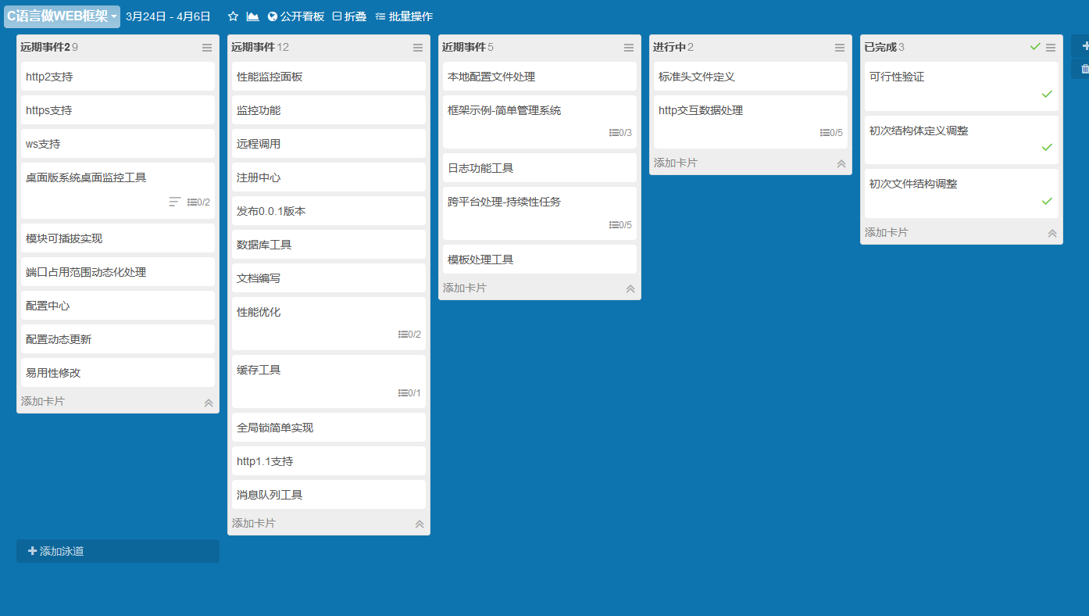Screen dimensions: 1089x616
Task: Click the 0/5 checklist progress on http交互数据处理
Action: 832,132
